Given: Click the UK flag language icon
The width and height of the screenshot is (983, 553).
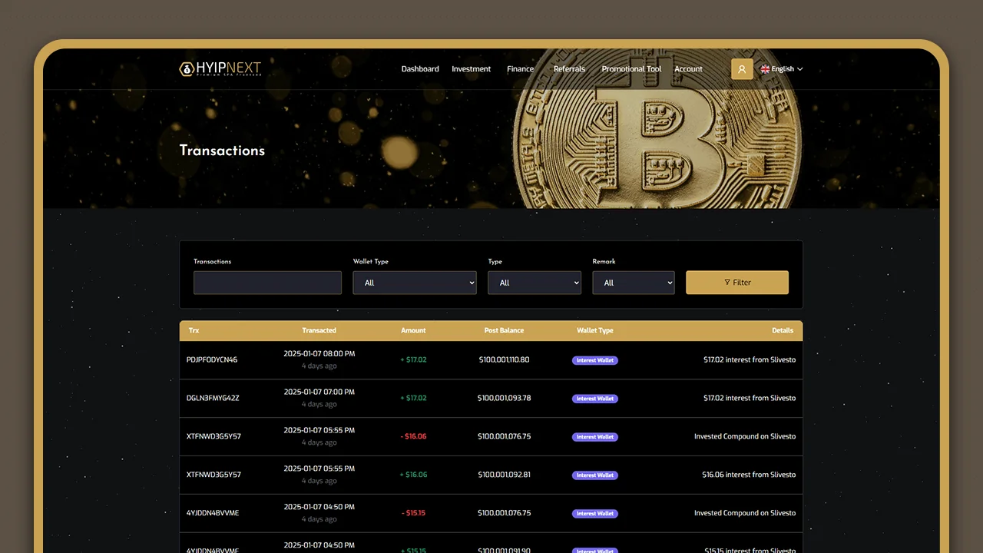Looking at the screenshot, I should pyautogui.click(x=765, y=69).
